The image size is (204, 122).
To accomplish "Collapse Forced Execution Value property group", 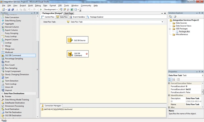I will (169, 83).
